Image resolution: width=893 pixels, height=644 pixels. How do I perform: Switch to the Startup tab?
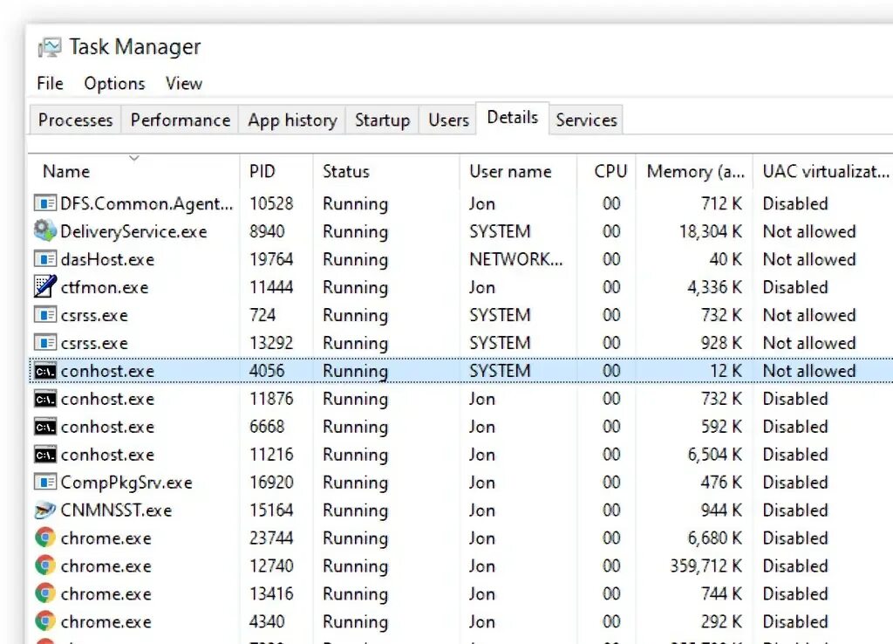[x=382, y=120]
